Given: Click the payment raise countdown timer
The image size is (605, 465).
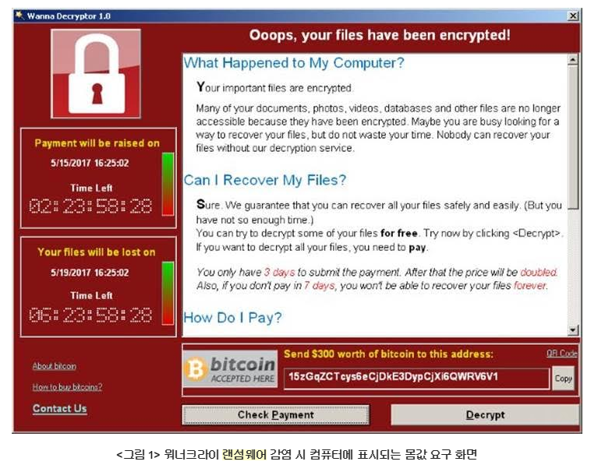Looking at the screenshot, I should (x=90, y=206).
